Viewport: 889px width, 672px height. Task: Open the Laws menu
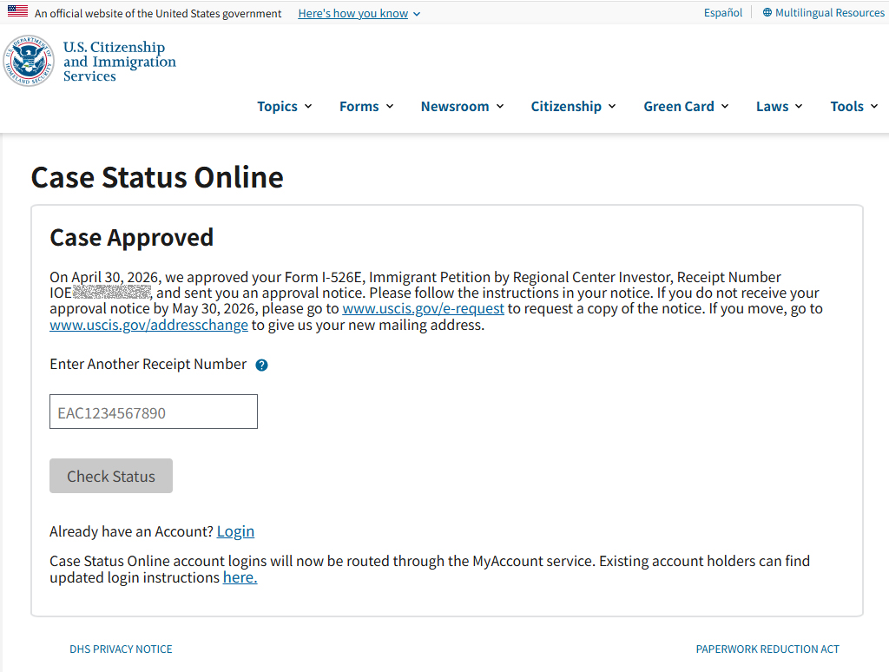pos(779,107)
